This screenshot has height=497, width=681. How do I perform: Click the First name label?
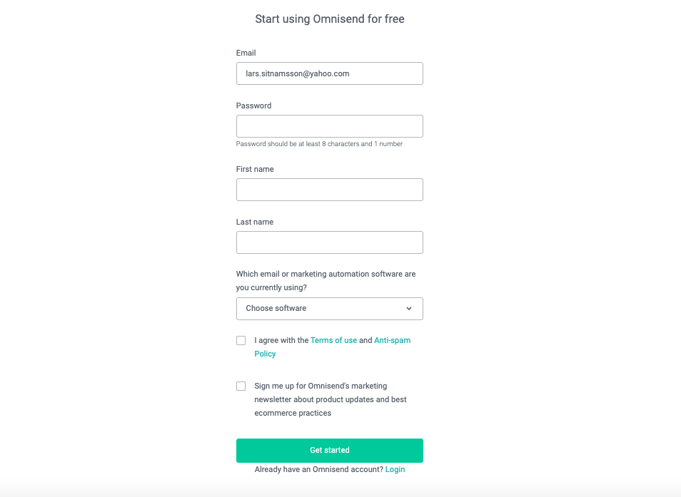(x=255, y=169)
